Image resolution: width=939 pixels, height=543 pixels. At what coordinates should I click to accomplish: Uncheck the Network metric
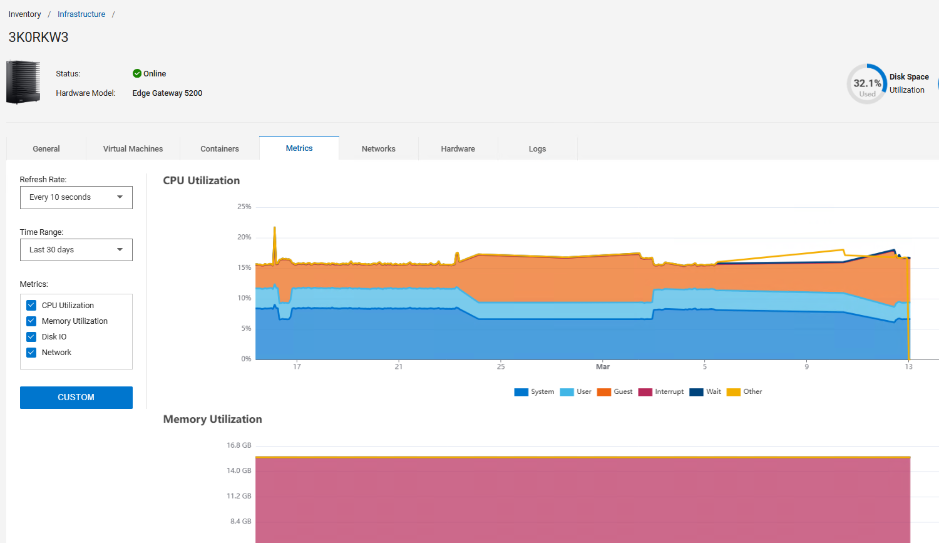[31, 352]
